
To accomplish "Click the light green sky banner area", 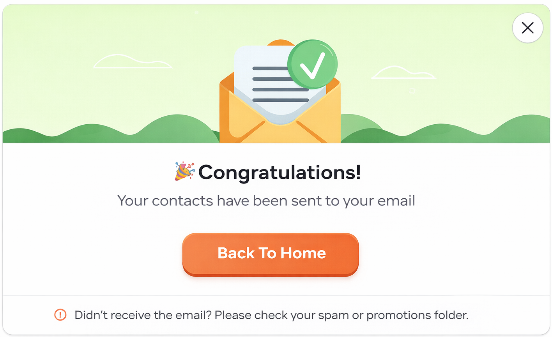I will click(x=78, y=31).
